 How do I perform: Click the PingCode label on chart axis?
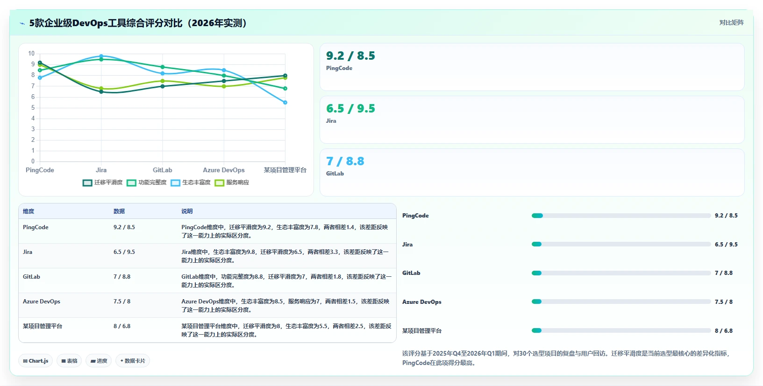[40, 170]
